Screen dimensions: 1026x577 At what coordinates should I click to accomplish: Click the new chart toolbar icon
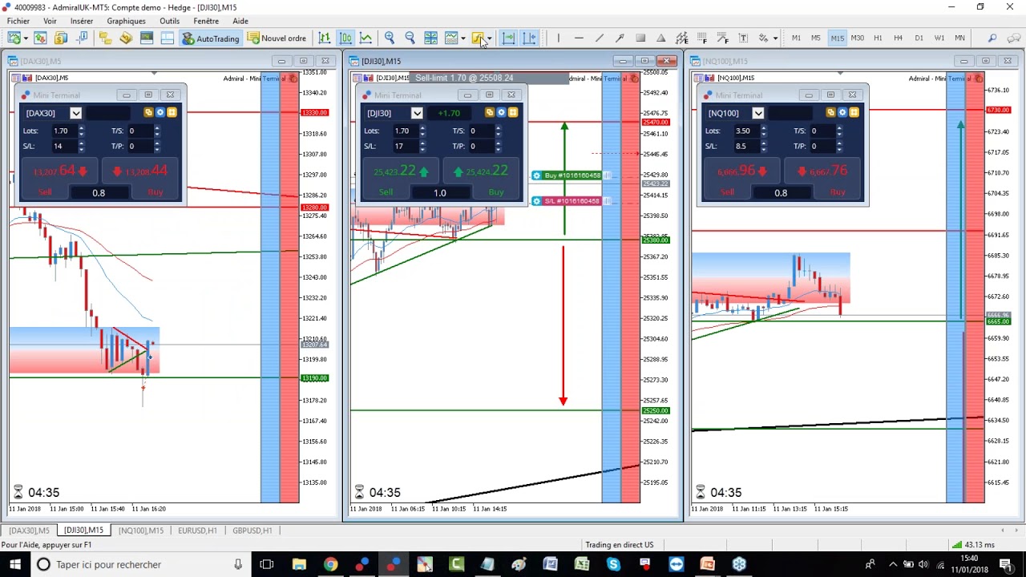coord(14,38)
